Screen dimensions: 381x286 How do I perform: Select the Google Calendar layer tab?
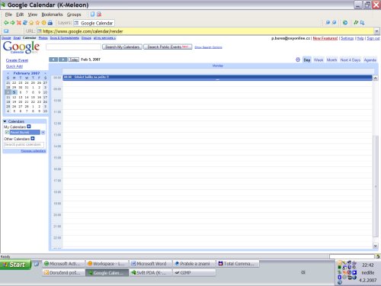[x=94, y=23]
